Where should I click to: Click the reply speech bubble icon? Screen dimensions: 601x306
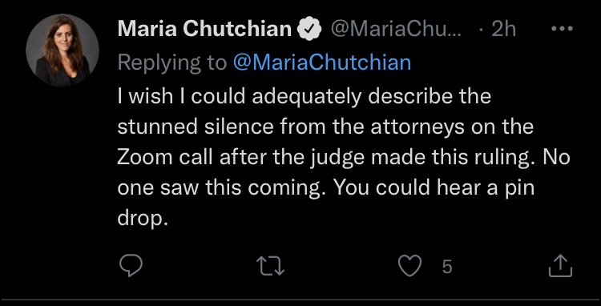coord(131,265)
